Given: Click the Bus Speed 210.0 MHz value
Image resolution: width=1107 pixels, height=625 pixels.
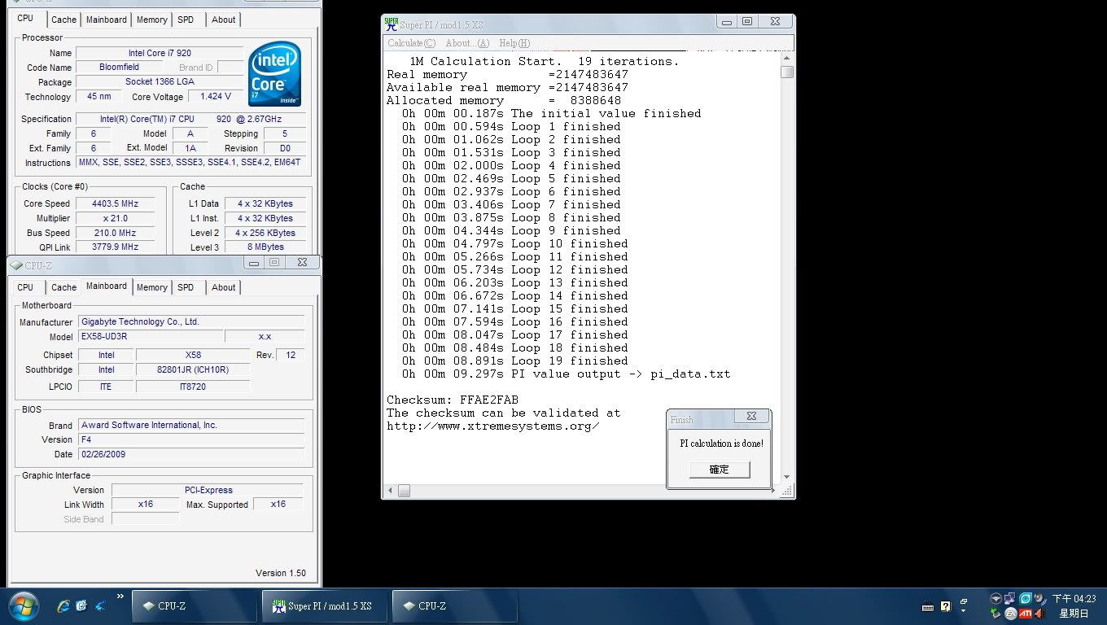Looking at the screenshot, I should point(114,233).
